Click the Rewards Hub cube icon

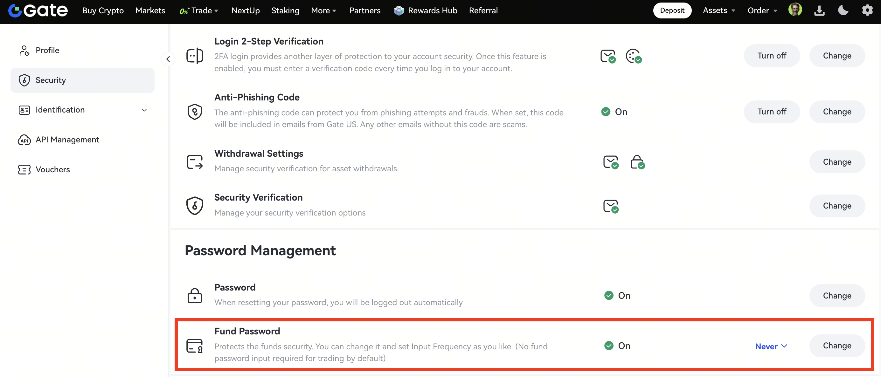pyautogui.click(x=399, y=10)
